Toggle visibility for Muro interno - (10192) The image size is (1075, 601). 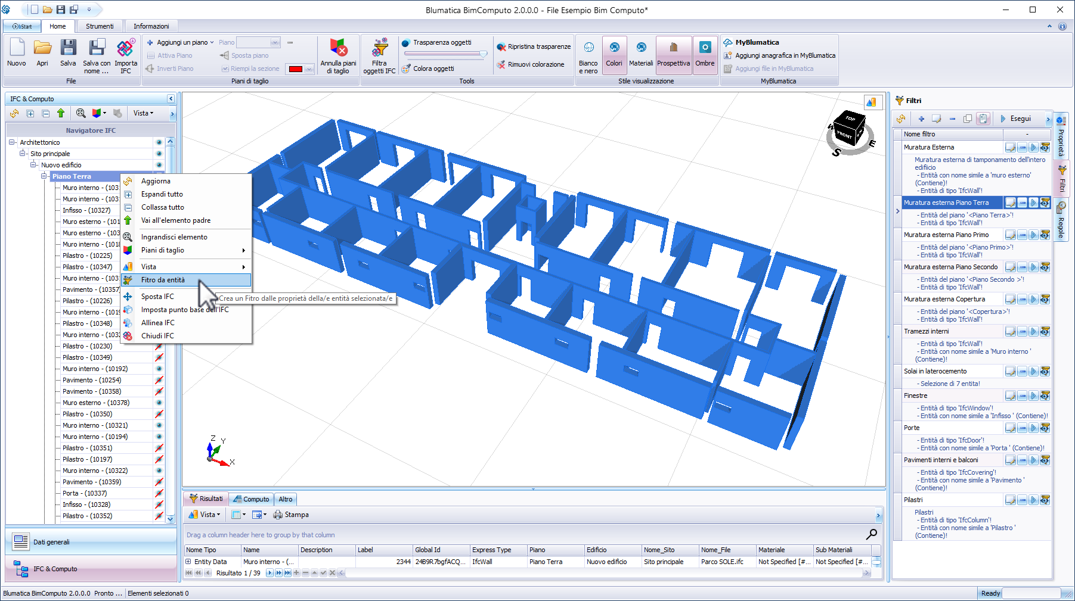pos(159,369)
